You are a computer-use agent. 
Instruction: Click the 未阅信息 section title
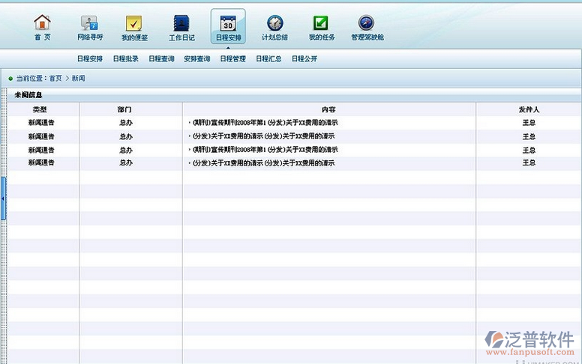coord(28,95)
